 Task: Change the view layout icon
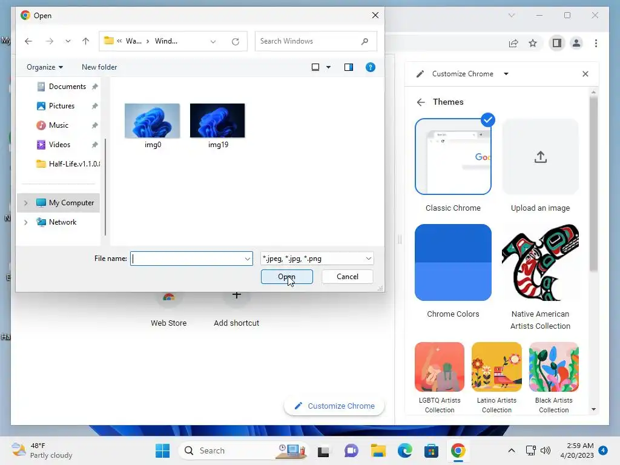coord(315,67)
